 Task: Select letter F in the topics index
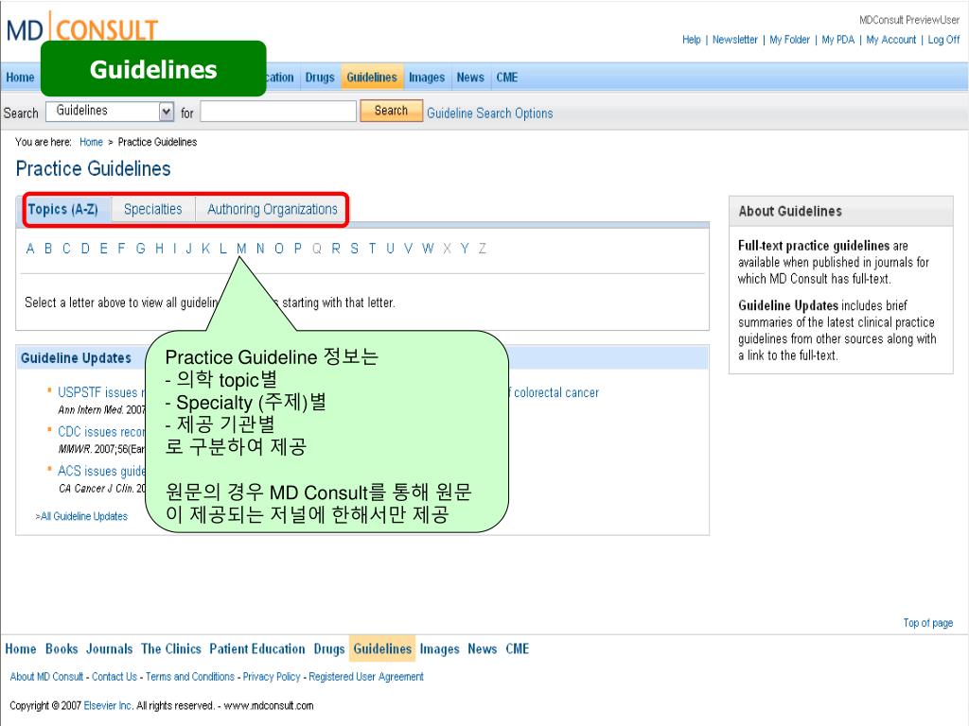(121, 249)
